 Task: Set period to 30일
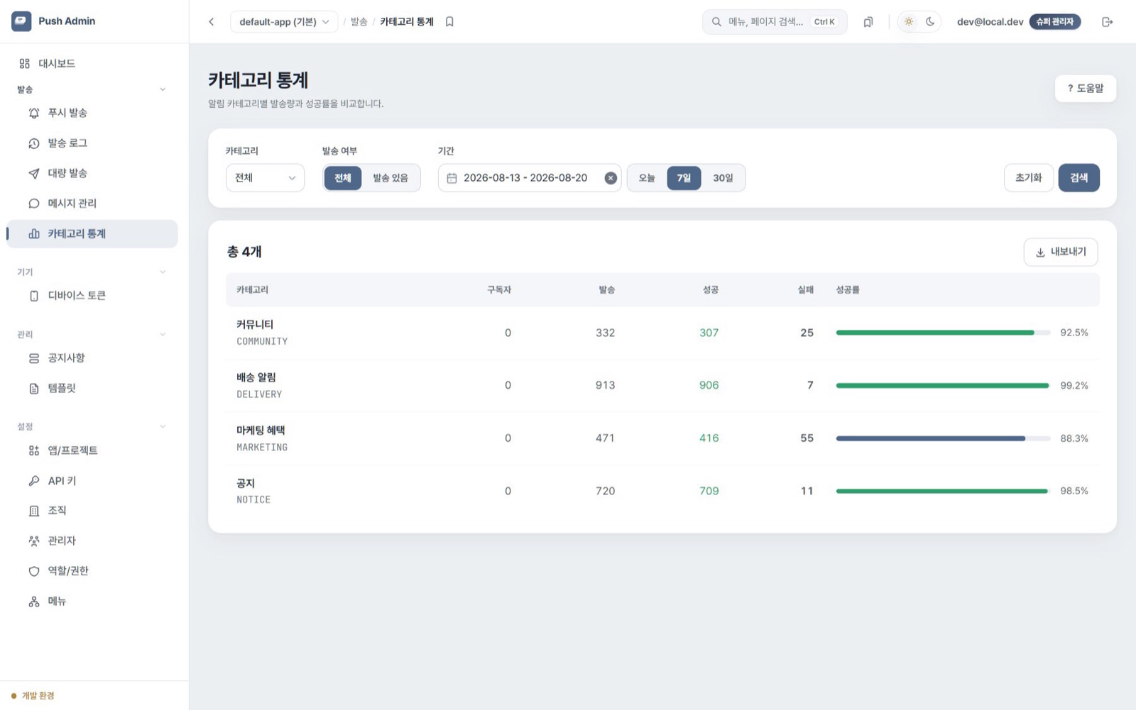pos(723,178)
